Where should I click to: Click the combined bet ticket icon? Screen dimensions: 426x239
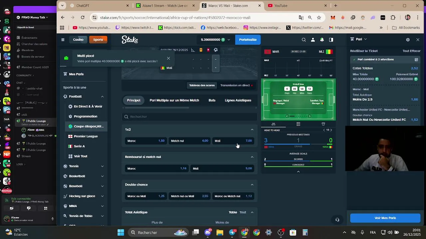click(x=416, y=59)
